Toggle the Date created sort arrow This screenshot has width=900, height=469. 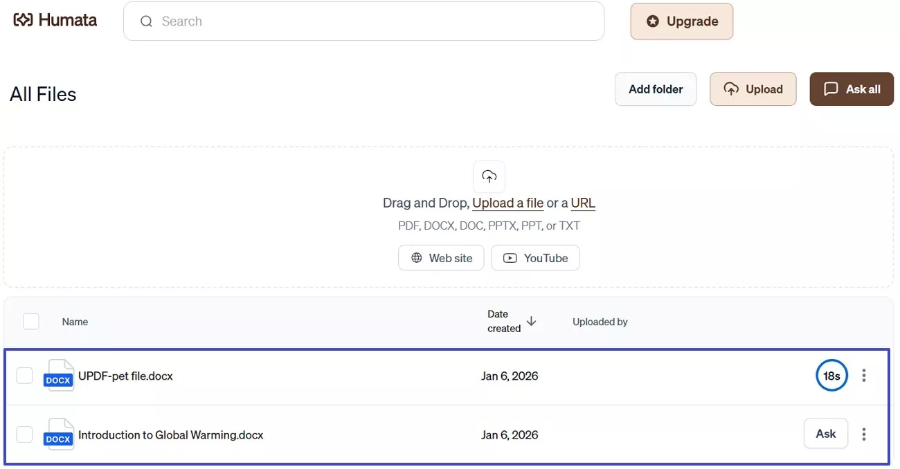click(531, 322)
